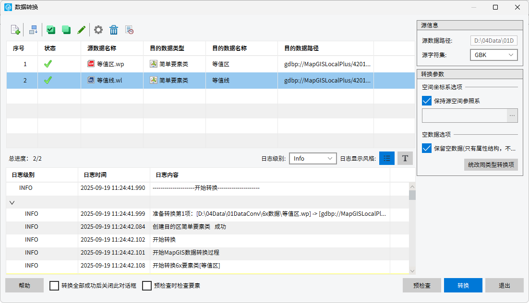Click the blue trash can delete icon
The height and width of the screenshot is (303, 529).
click(114, 30)
